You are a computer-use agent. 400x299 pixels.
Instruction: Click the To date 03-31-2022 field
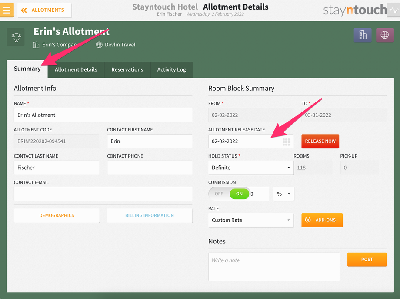coord(344,115)
